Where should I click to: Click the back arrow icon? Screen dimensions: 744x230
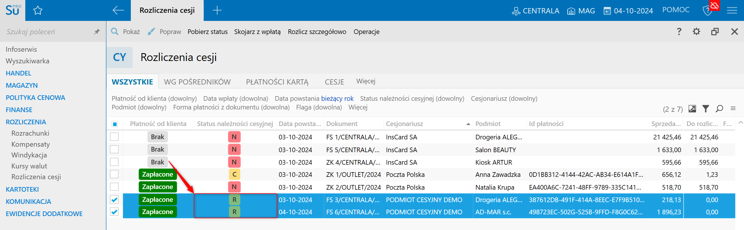(118, 10)
